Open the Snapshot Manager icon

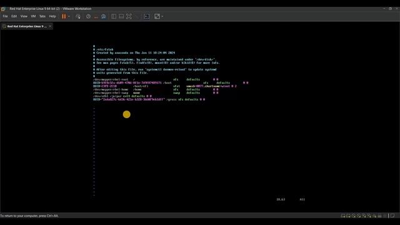click(x=103, y=17)
